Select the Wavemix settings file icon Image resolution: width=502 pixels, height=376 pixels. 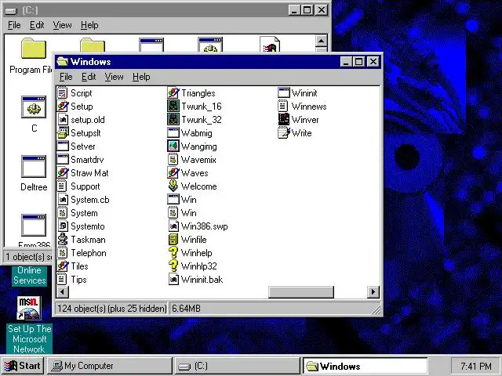[173, 159]
